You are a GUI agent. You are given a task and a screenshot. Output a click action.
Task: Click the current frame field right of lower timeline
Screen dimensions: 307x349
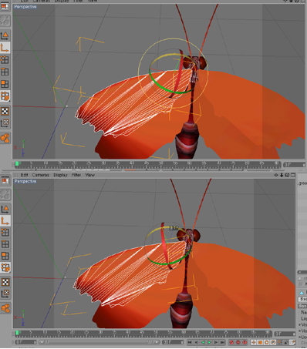[x=285, y=334]
